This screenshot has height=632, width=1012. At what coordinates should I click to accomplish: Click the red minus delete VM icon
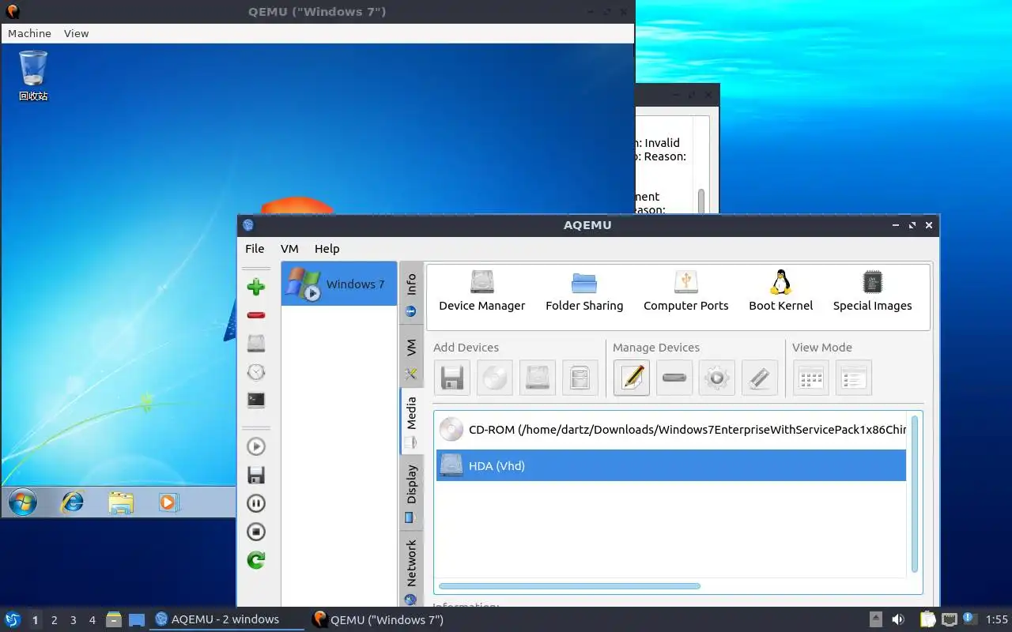tap(255, 315)
